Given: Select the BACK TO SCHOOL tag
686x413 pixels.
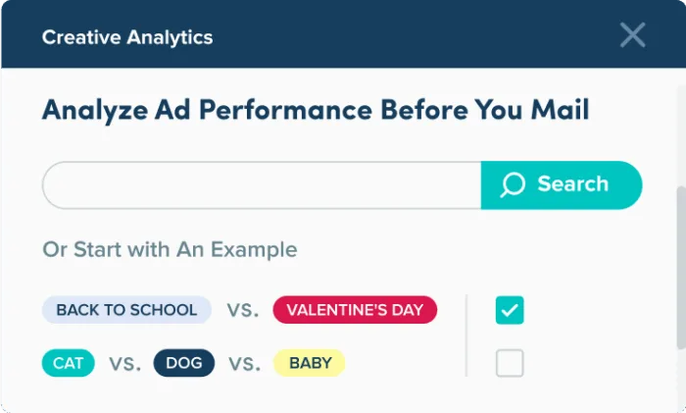Looking at the screenshot, I should click(126, 310).
